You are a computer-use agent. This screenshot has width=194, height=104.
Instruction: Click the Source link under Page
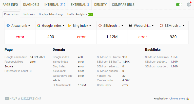9,66
